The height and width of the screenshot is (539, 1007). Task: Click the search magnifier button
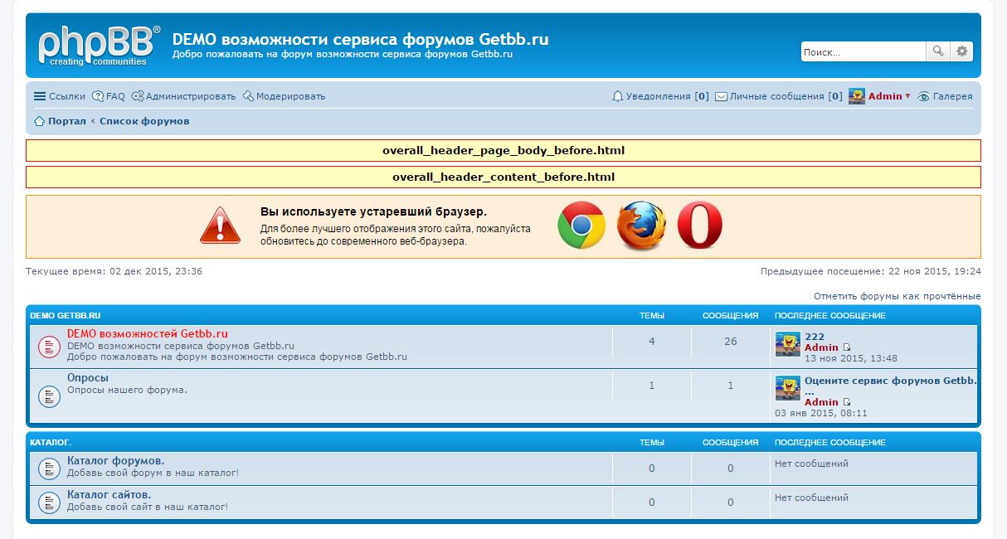pos(937,51)
